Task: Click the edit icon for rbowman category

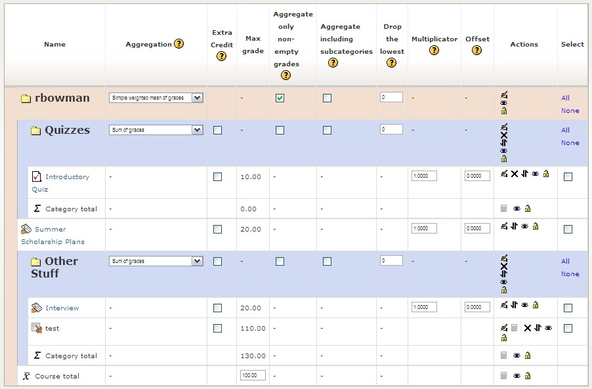Action: point(503,95)
